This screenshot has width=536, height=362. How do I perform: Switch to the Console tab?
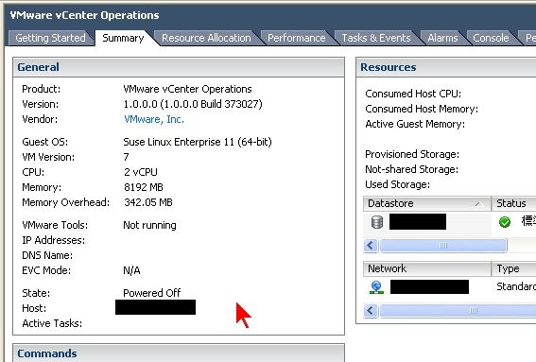point(491,38)
